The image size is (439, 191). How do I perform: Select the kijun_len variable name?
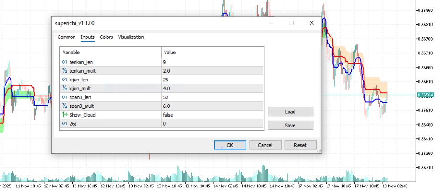pyautogui.click(x=79, y=80)
